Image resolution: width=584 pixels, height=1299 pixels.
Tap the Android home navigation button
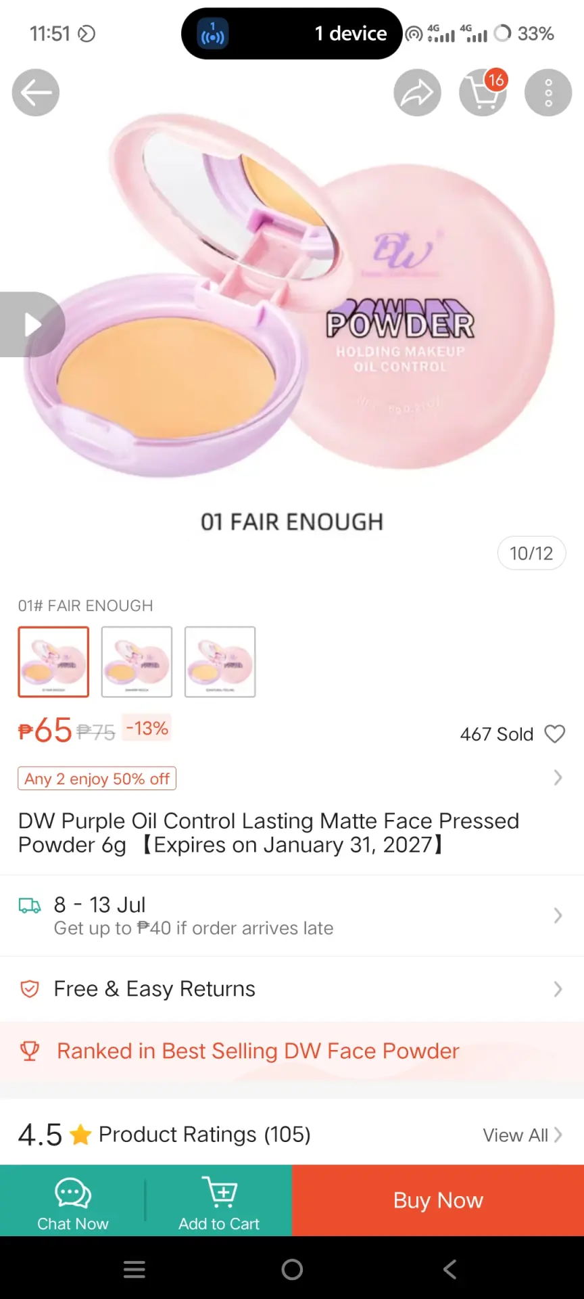pos(292,1269)
